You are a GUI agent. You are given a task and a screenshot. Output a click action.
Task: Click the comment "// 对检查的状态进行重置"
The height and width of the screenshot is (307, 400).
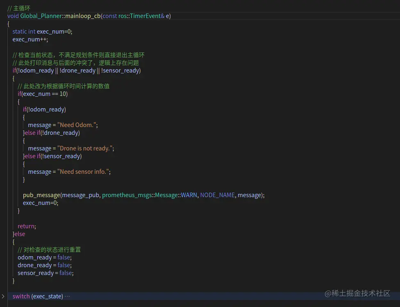tap(49, 250)
